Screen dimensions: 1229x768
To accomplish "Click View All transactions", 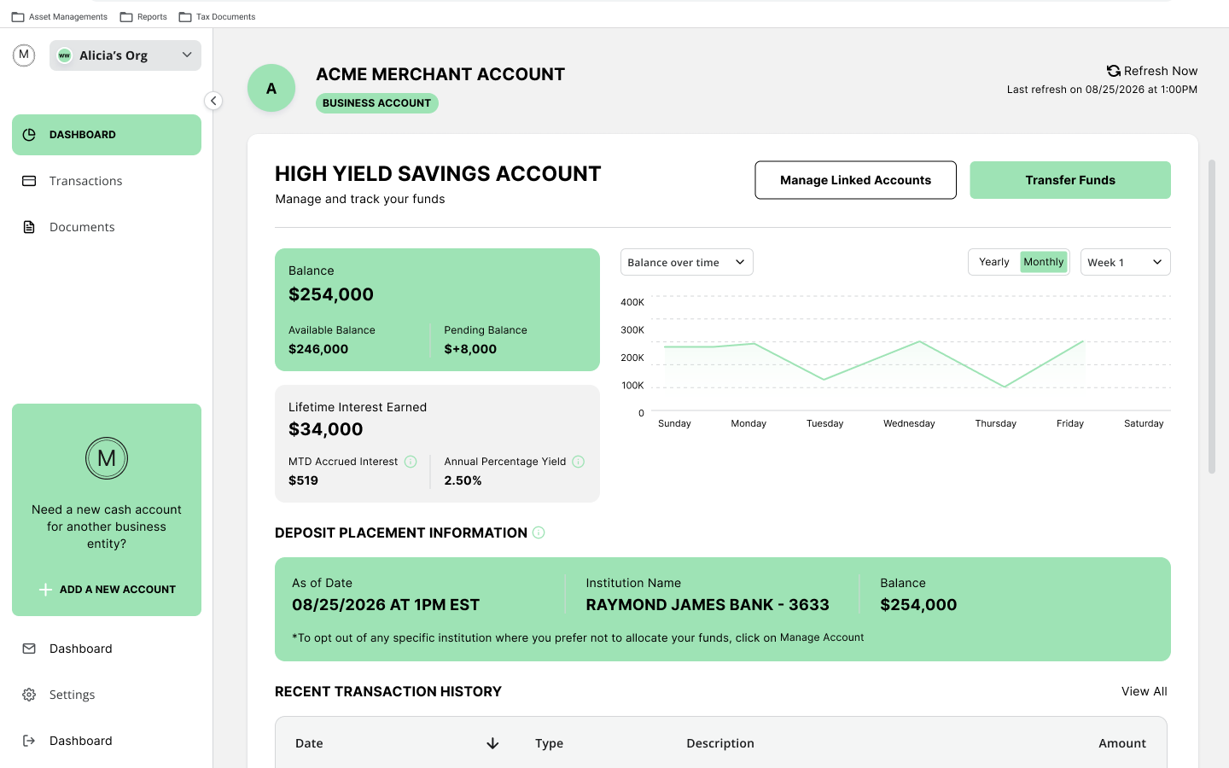I will pos(1145,691).
